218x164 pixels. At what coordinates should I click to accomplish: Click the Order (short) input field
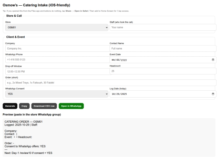111,83
